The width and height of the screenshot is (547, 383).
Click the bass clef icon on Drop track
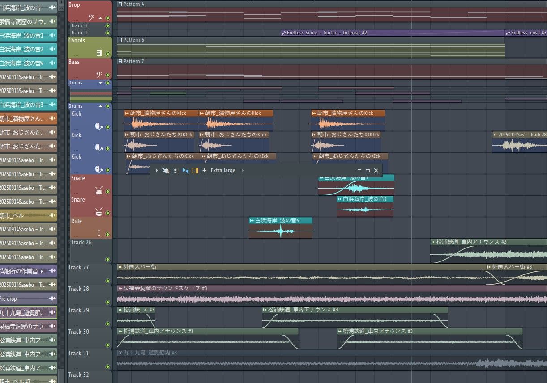[90, 18]
